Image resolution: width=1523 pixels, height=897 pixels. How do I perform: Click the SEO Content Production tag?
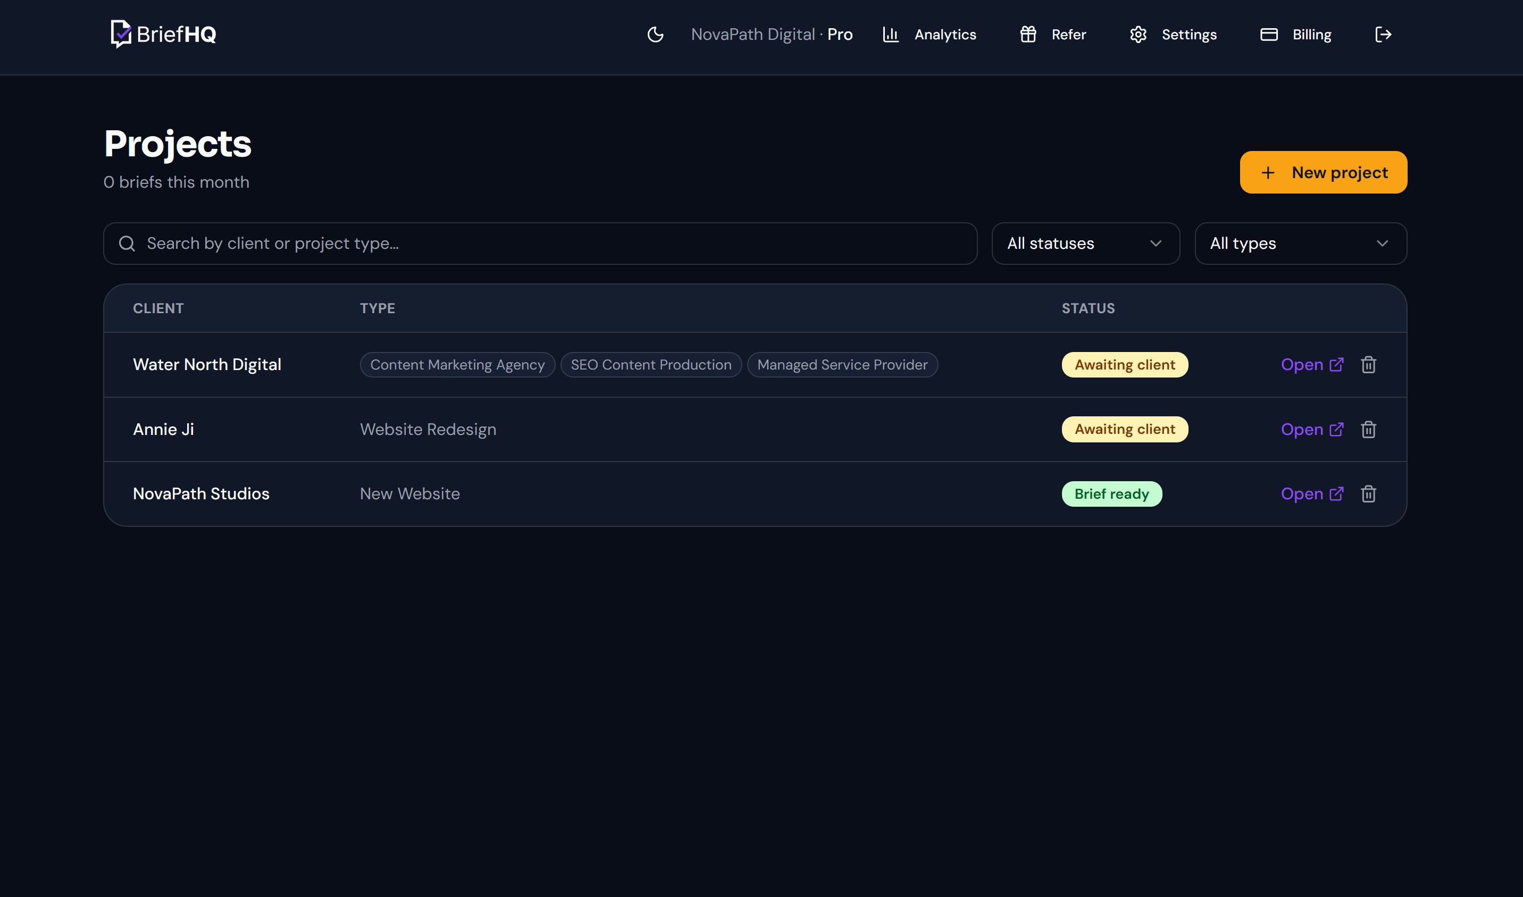point(651,365)
